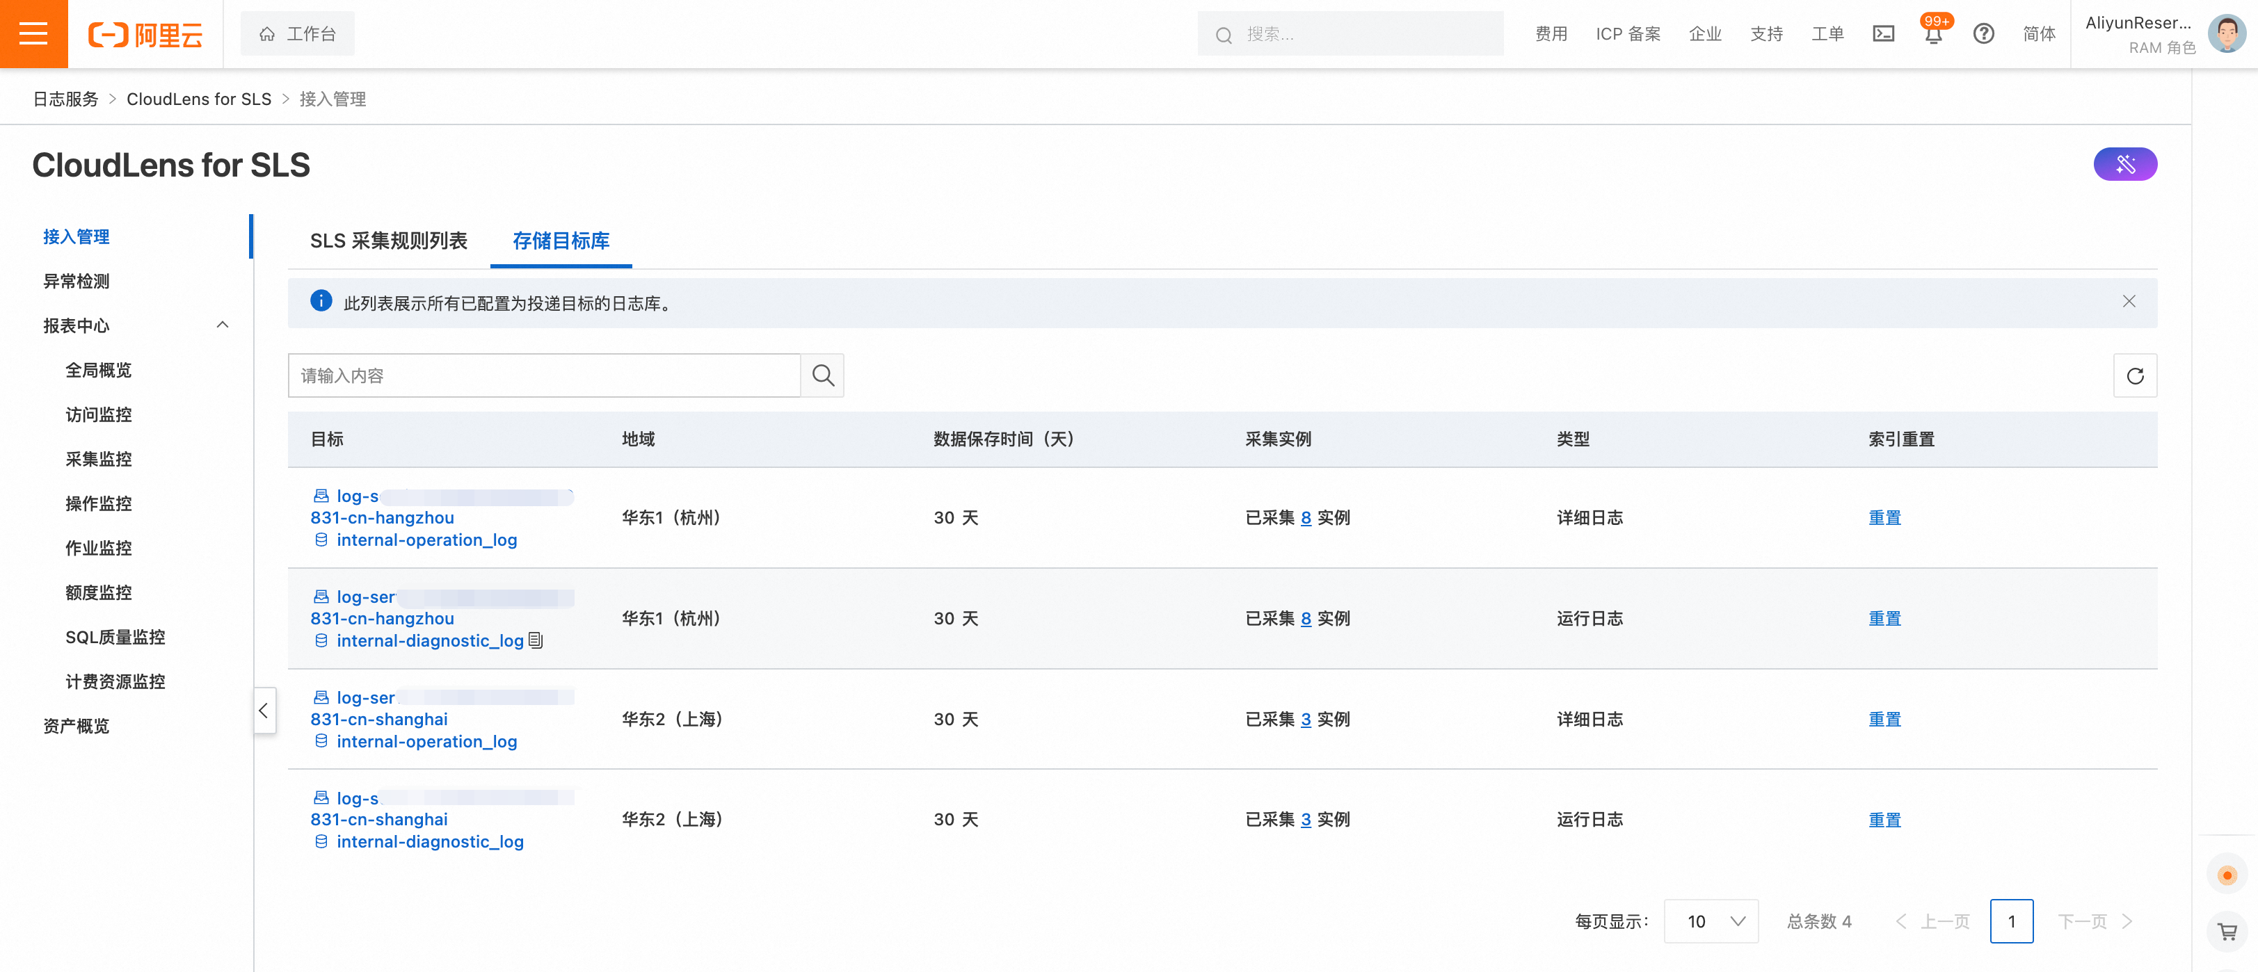Click the 采集实例 column header

coord(1278,439)
